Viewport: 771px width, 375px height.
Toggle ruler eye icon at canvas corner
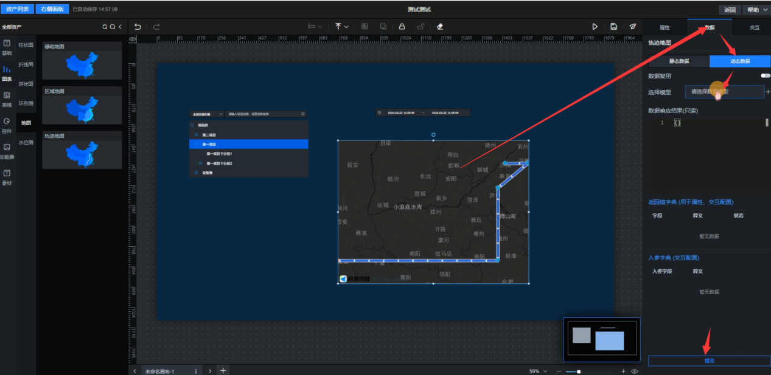[132, 39]
